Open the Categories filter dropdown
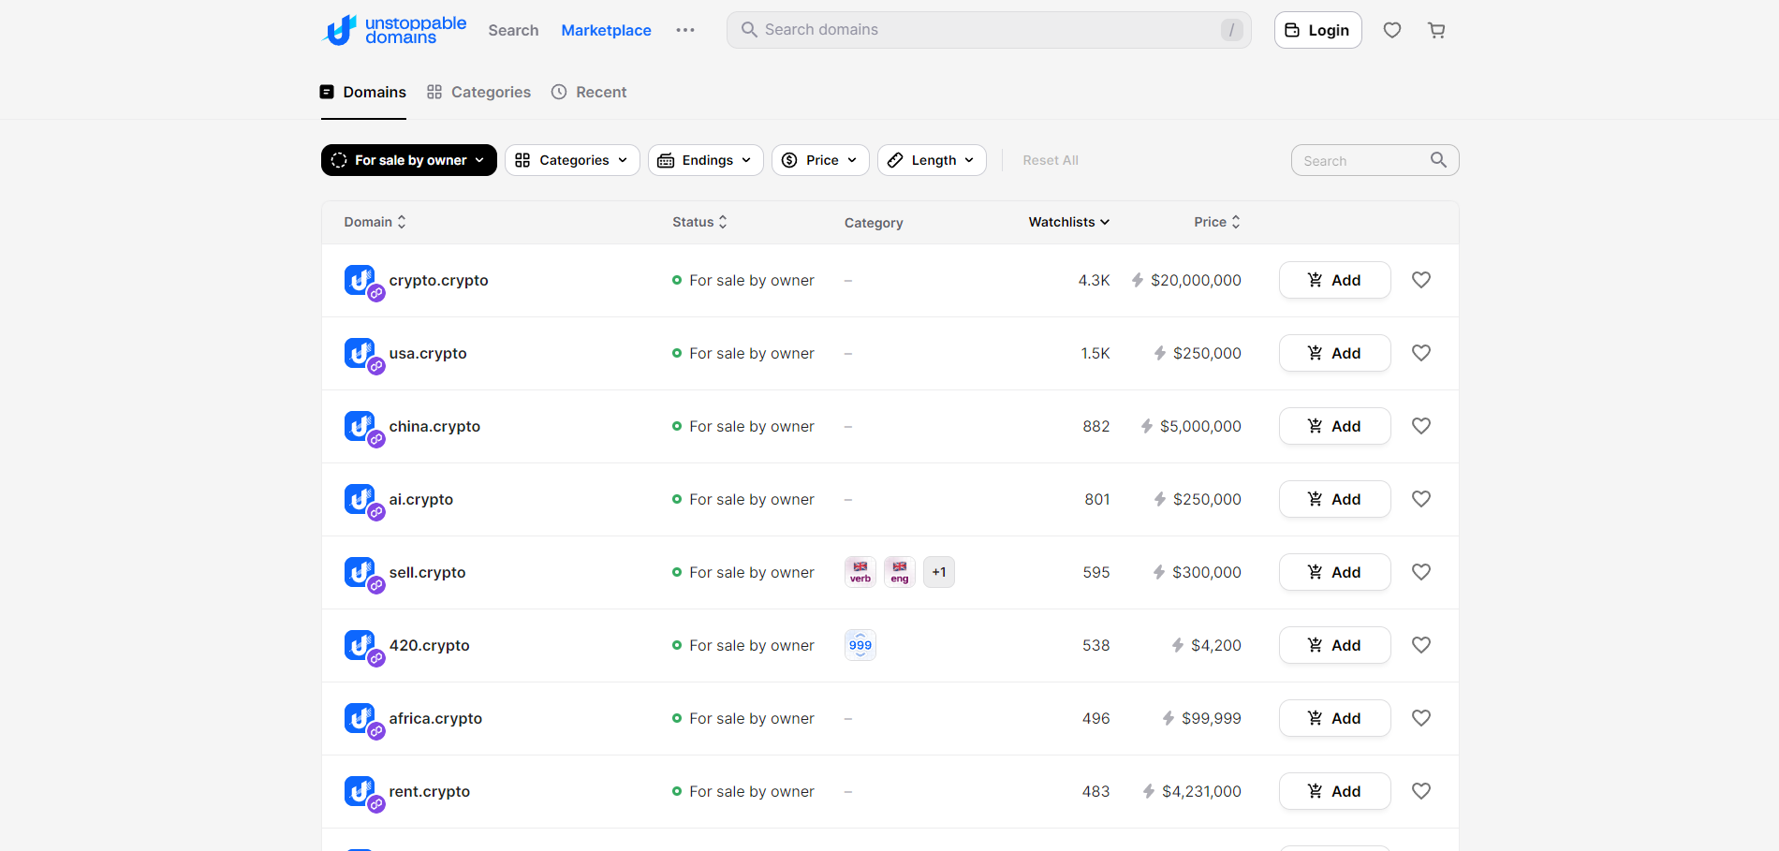Viewport: 1779px width, 851px height. pyautogui.click(x=572, y=160)
